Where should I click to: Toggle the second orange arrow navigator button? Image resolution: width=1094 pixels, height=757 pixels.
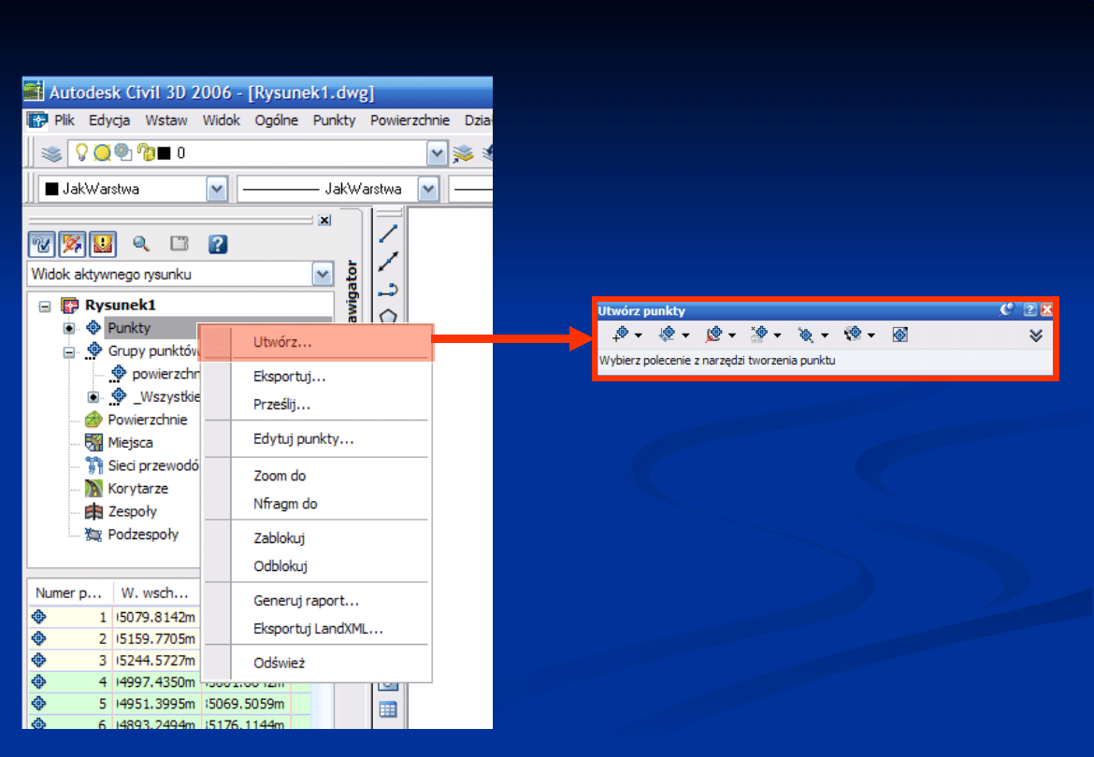pyautogui.click(x=73, y=245)
